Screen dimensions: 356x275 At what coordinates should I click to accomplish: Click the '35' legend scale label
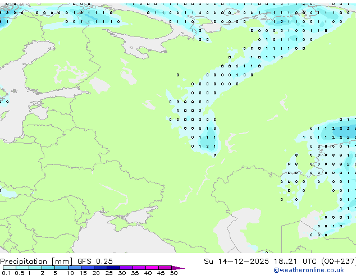[x=135, y=273]
